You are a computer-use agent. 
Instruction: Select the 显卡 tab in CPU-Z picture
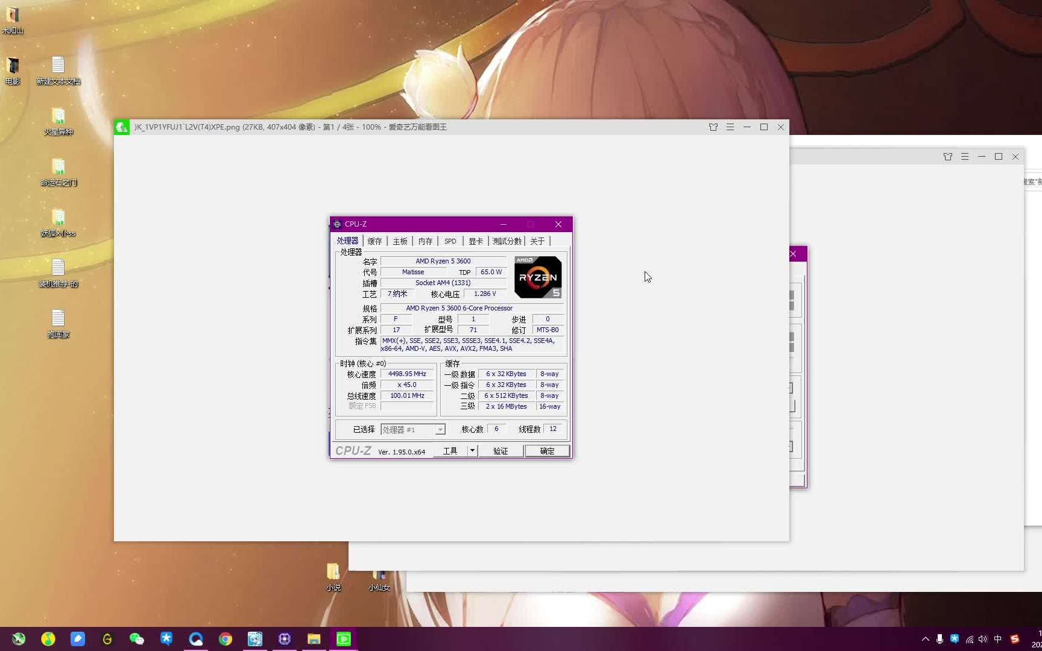[476, 241]
